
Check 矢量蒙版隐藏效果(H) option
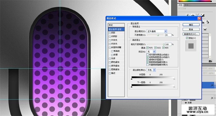pyautogui.click(x=147, y=64)
